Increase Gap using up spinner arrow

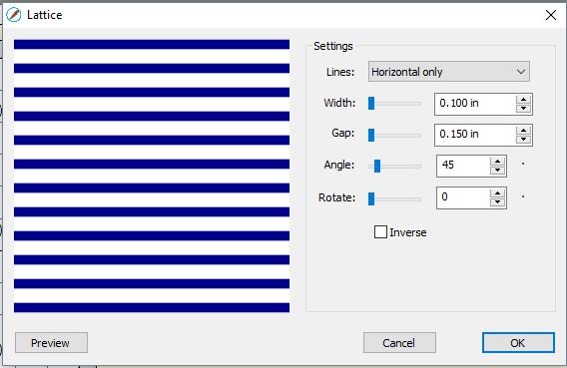tap(523, 131)
